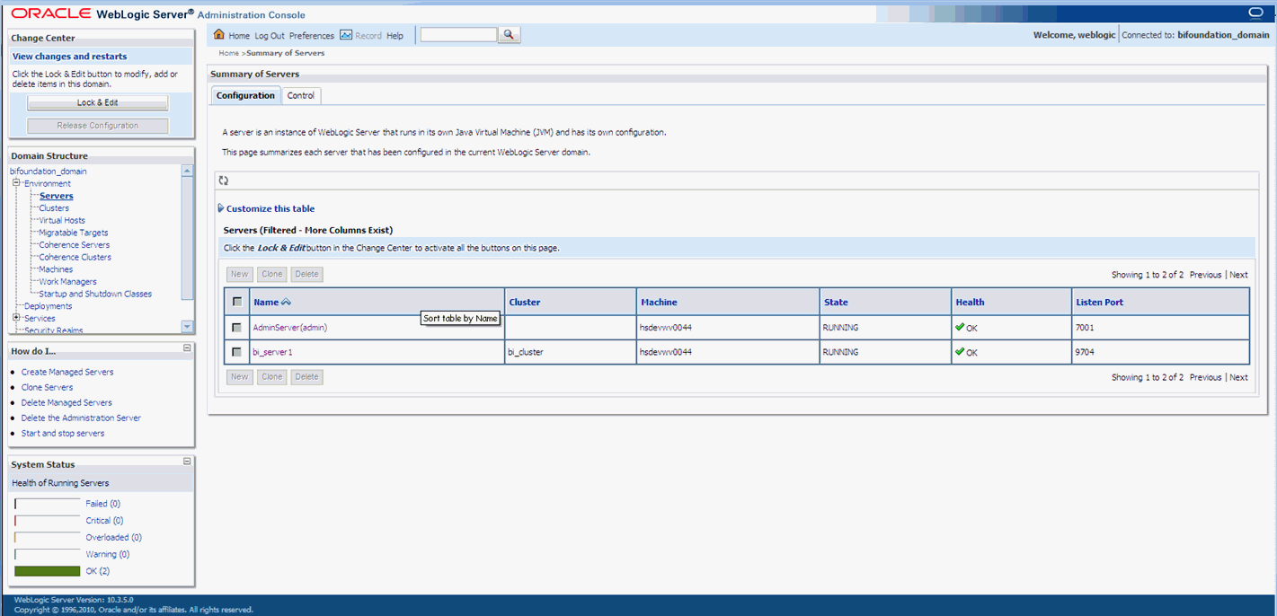The image size is (1277, 616).
Task: Click the bottom Previous pagination link
Action: click(1205, 377)
